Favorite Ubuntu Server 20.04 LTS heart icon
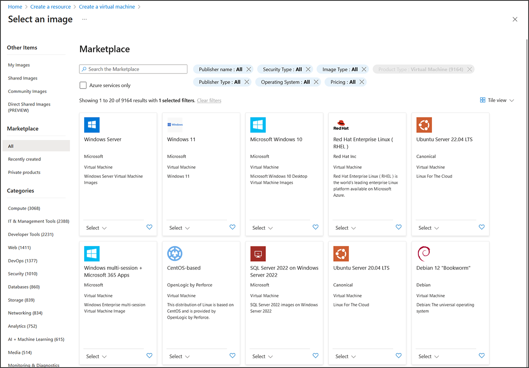Viewport: 529px width, 368px height. (x=399, y=356)
